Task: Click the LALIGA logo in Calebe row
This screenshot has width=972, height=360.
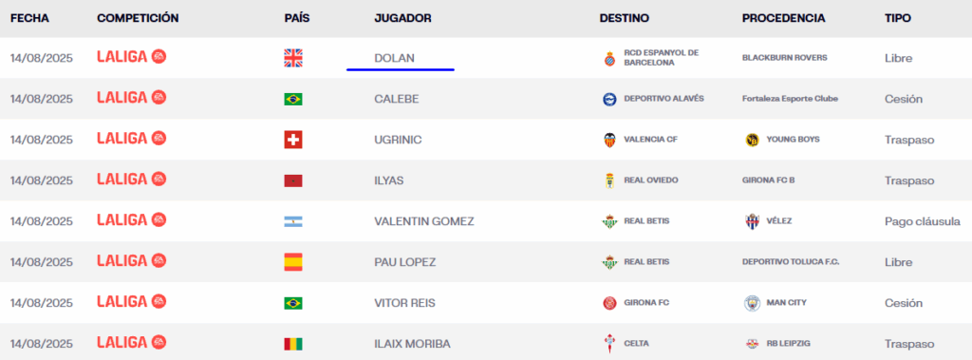Action: [131, 98]
